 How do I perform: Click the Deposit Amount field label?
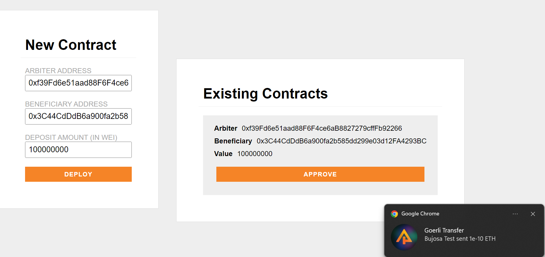71,137
